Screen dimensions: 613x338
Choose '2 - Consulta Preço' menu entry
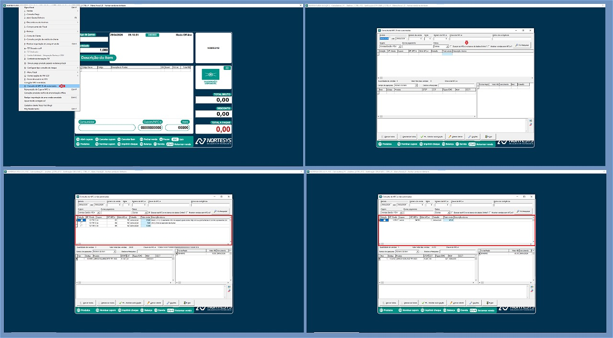49,14
